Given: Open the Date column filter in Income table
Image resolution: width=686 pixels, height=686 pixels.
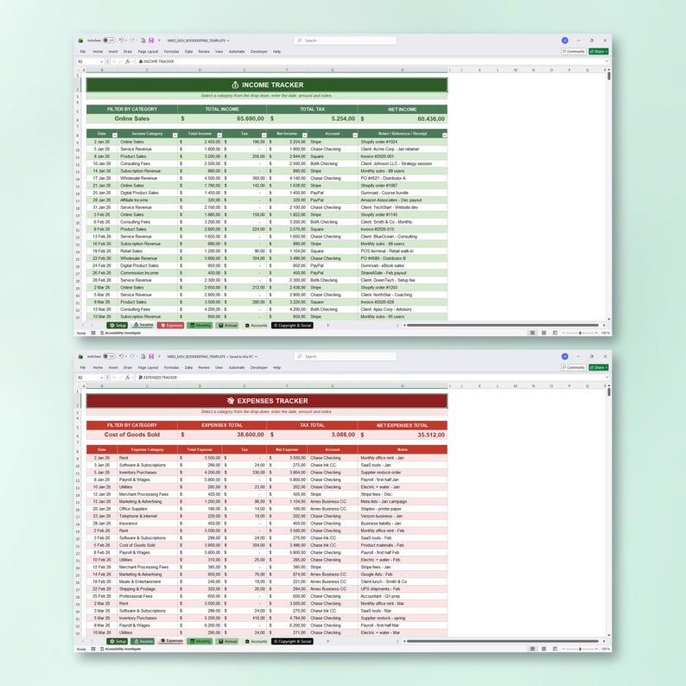Looking at the screenshot, I should click(115, 135).
